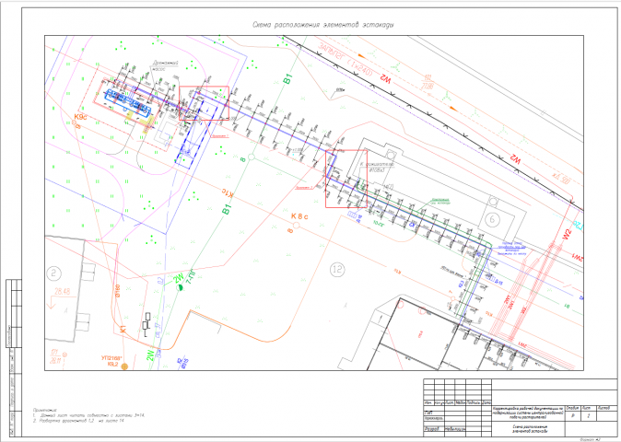The height and width of the screenshot is (442, 621).
Task: Select the "УП2168" point label
Action: click(x=111, y=358)
